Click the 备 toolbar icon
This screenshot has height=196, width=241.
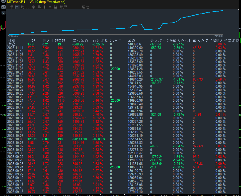tap(55, 7)
